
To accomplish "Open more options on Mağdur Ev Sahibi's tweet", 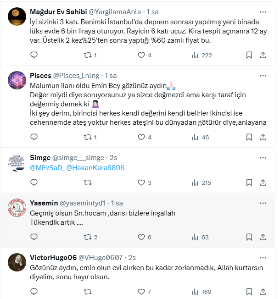I will coord(263,12).
